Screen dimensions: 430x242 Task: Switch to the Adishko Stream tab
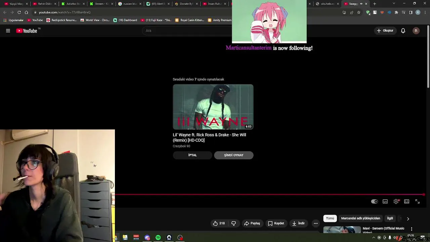coord(73,4)
